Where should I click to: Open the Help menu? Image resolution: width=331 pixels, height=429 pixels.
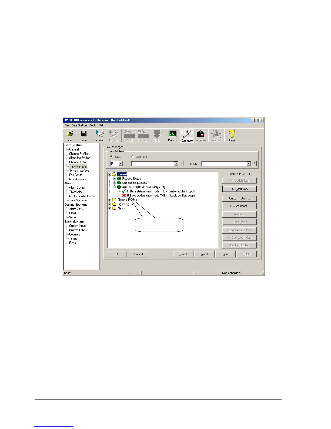(102, 125)
